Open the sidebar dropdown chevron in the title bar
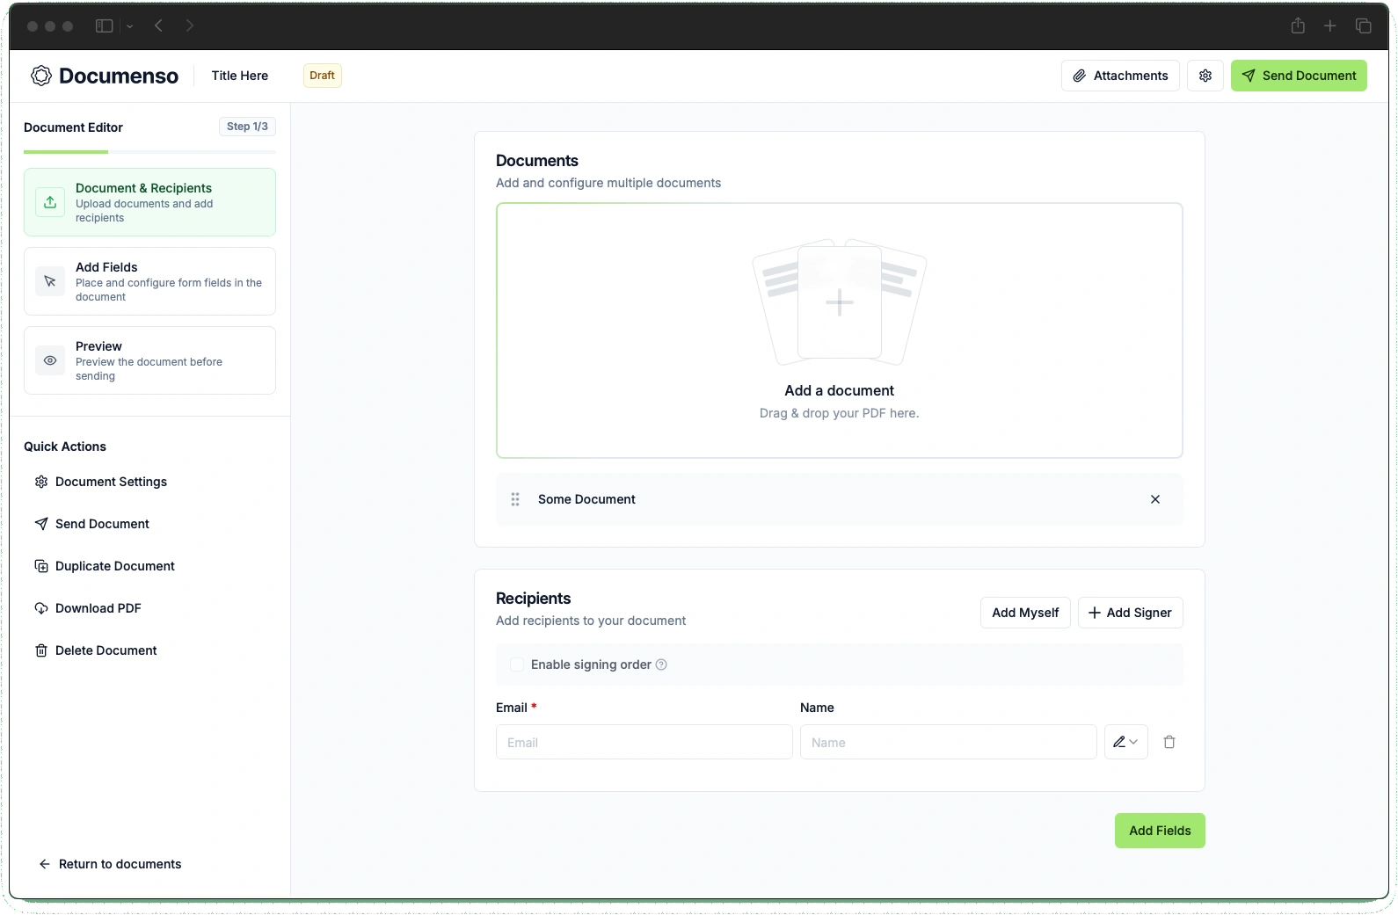This screenshot has height=915, width=1398. click(x=130, y=26)
